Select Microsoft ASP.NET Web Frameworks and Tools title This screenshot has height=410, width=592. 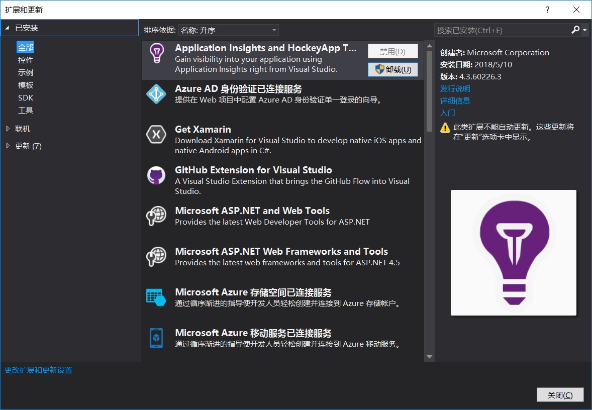(281, 251)
